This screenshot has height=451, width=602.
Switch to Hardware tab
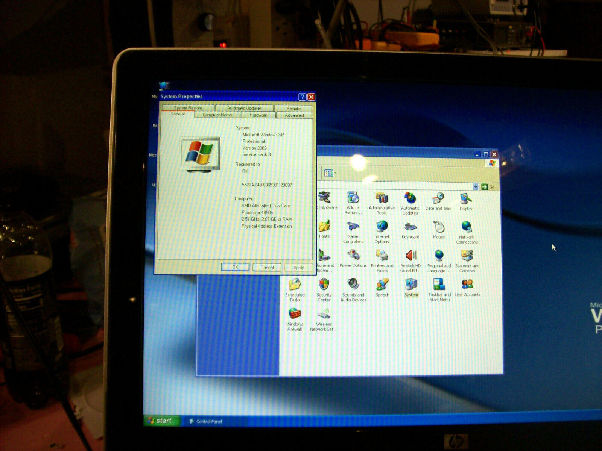[x=258, y=115]
